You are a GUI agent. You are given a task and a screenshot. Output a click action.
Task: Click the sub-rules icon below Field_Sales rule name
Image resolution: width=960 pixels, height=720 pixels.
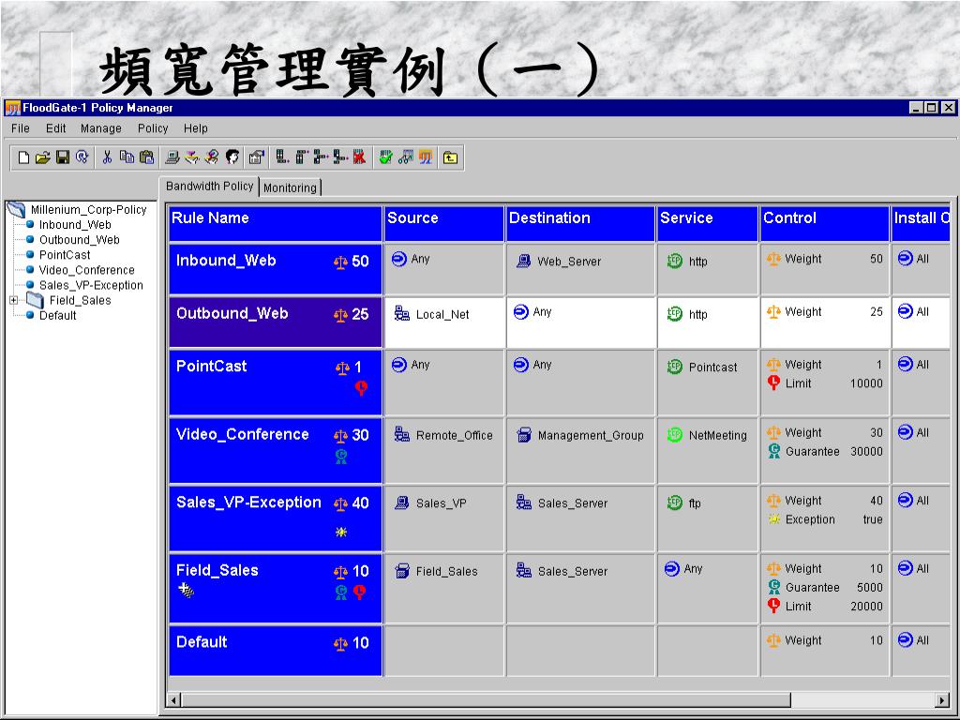[187, 591]
